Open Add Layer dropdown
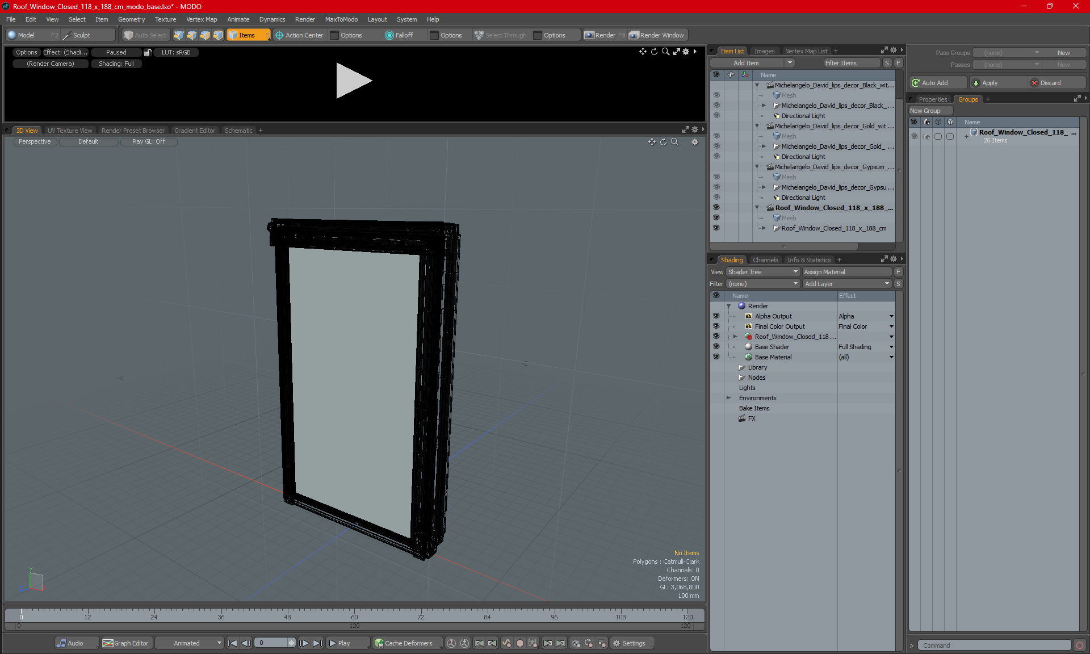 (846, 284)
